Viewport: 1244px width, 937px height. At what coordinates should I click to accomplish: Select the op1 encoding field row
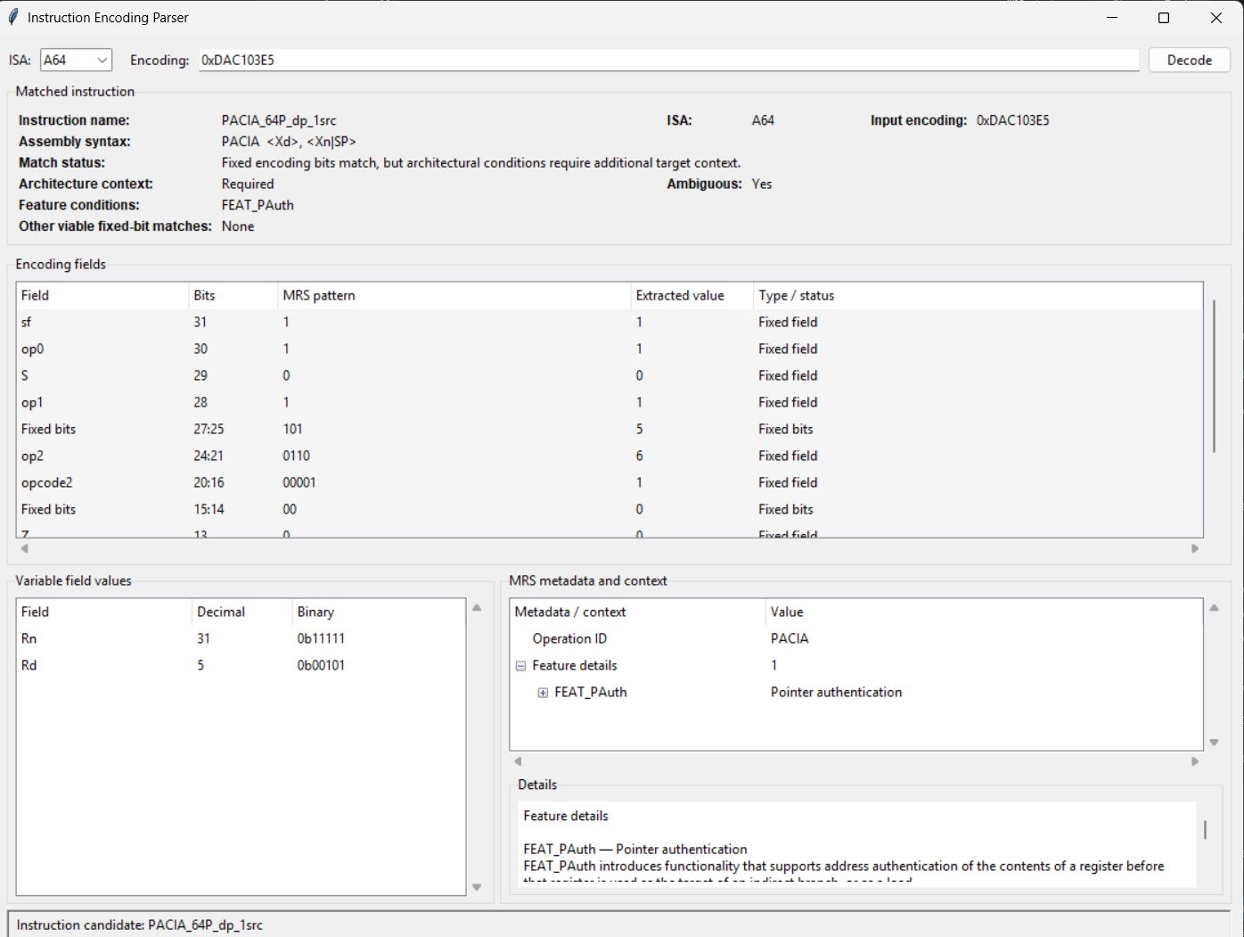610,402
